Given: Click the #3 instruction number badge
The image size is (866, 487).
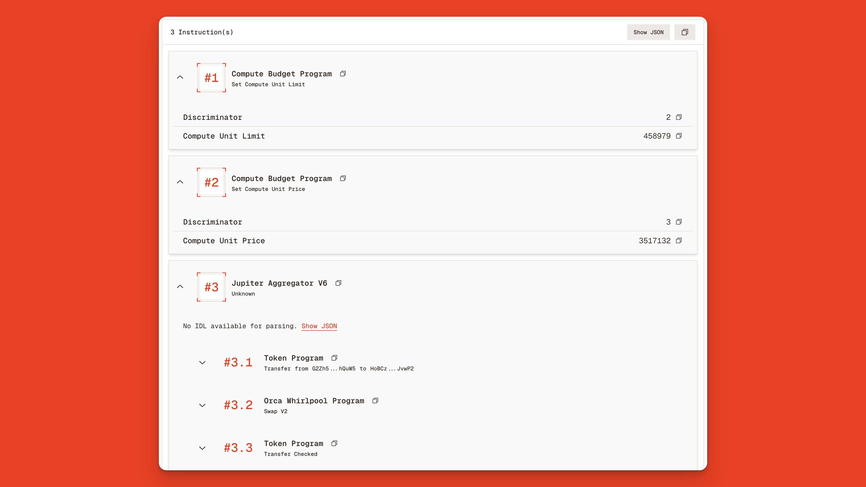Looking at the screenshot, I should (x=211, y=287).
